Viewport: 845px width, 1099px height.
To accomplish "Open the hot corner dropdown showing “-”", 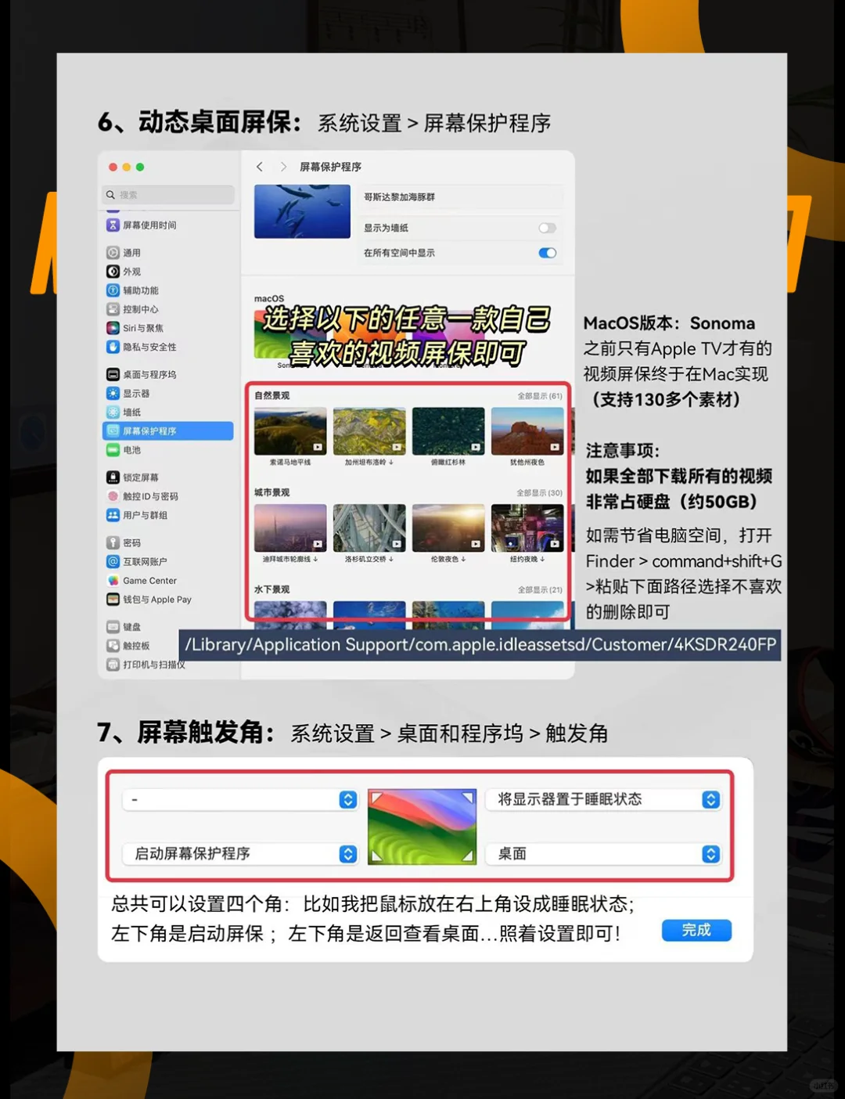I will coord(240,799).
